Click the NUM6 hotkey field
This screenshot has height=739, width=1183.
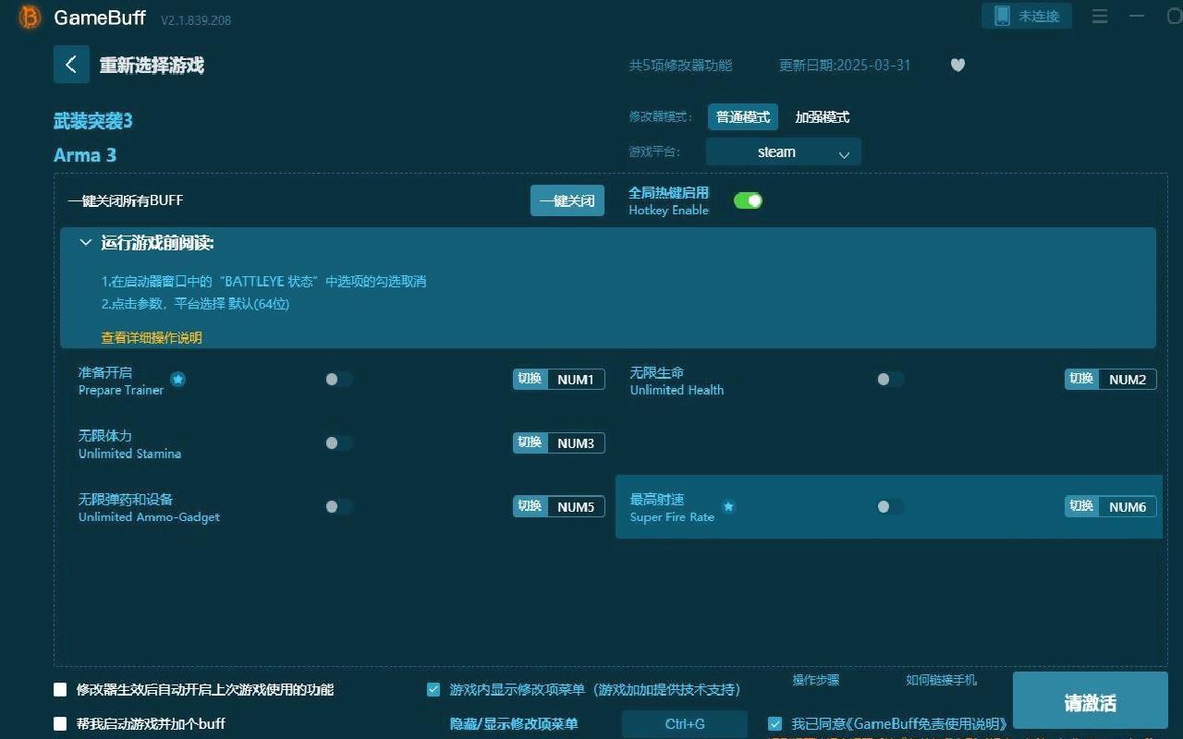(1128, 506)
